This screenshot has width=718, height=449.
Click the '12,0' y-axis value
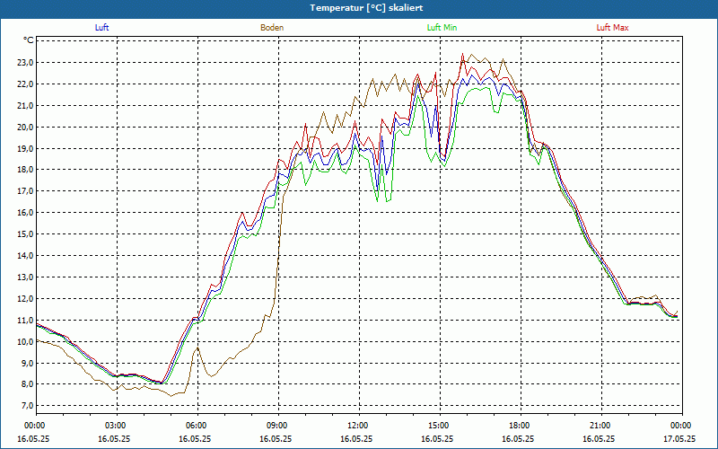[x=25, y=299]
